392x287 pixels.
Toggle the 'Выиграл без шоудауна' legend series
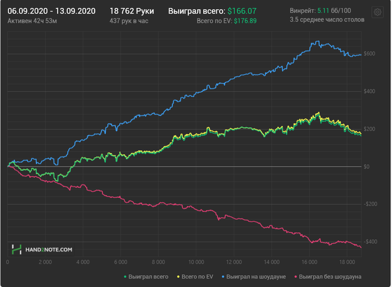click(x=328, y=277)
